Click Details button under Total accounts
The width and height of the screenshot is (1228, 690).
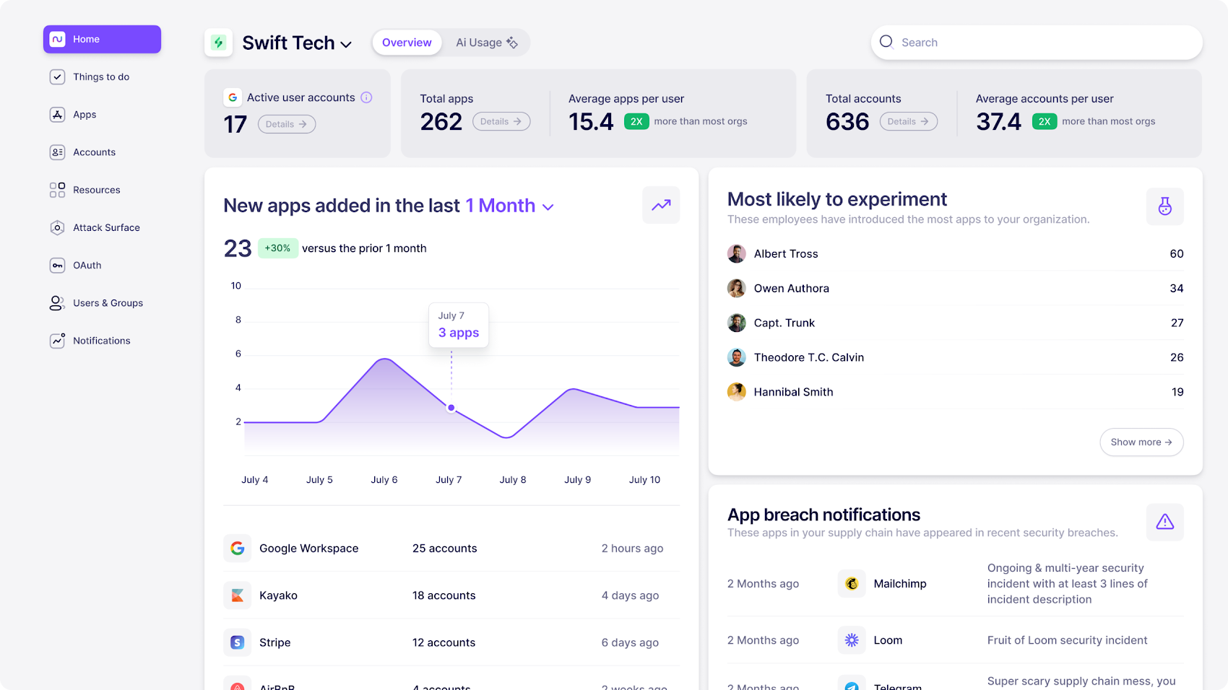click(x=908, y=122)
